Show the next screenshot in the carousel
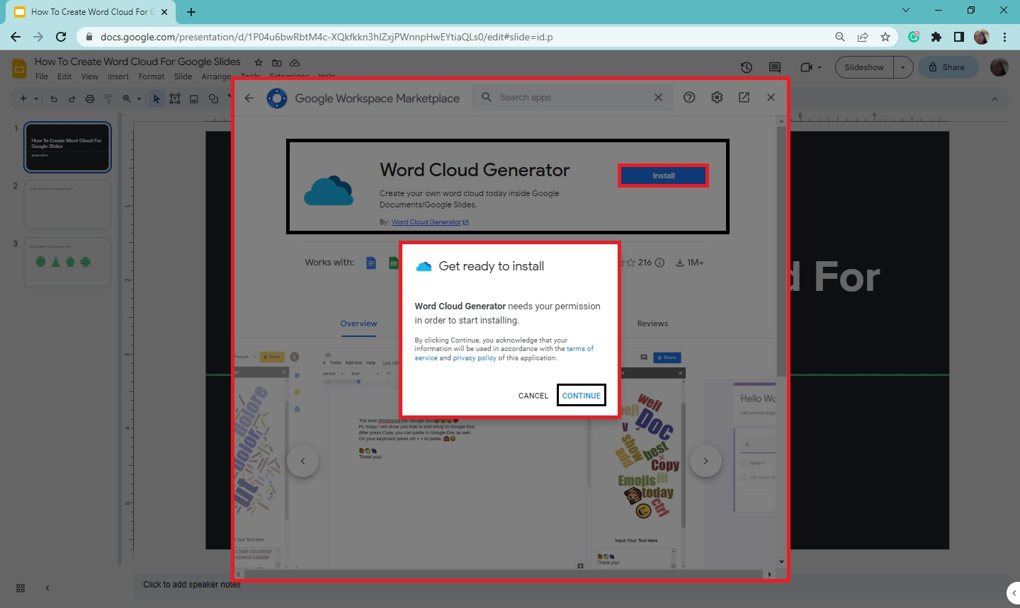The height and width of the screenshot is (608, 1020). pyautogui.click(x=705, y=461)
